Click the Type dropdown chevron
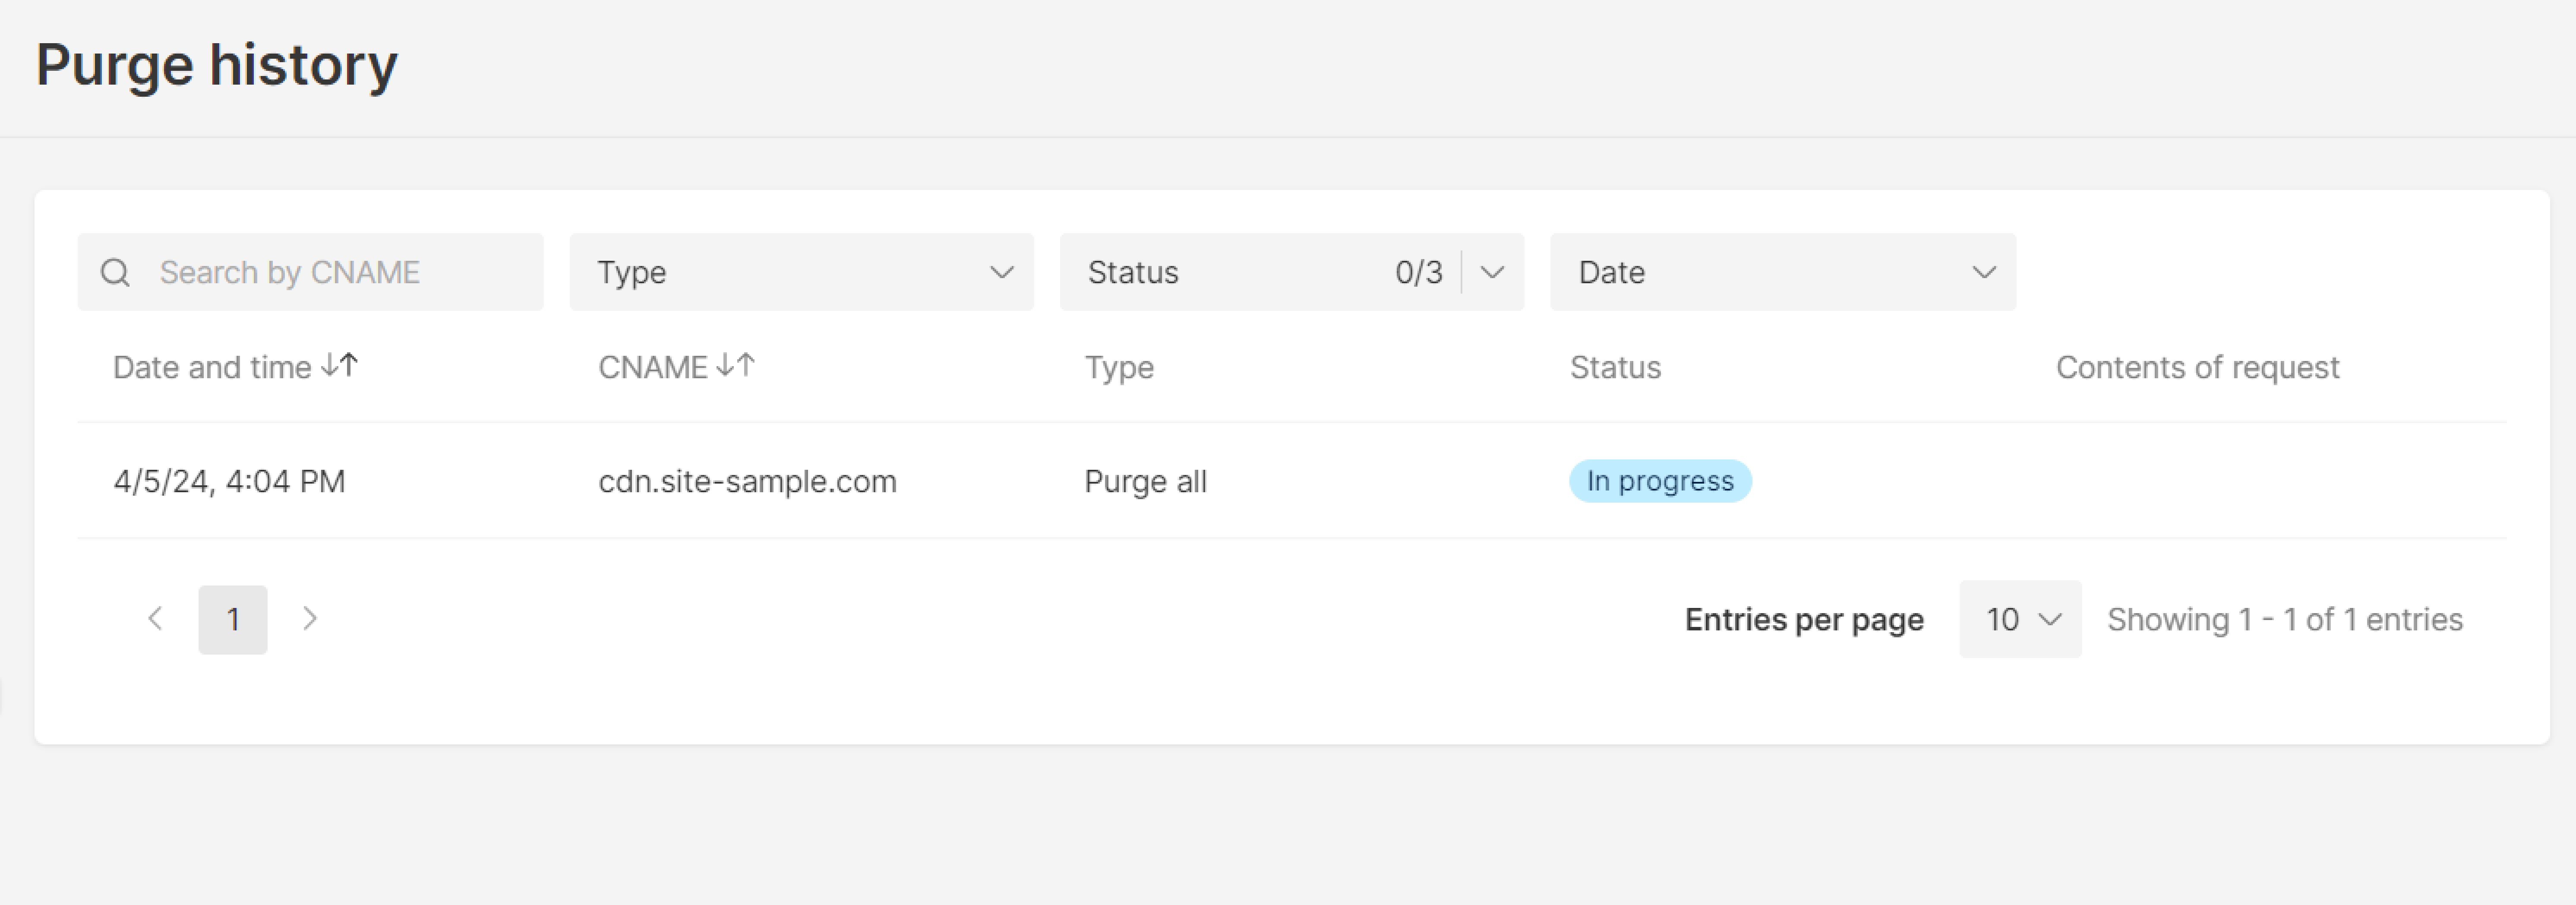Image resolution: width=2576 pixels, height=905 pixels. pyautogui.click(x=1001, y=271)
